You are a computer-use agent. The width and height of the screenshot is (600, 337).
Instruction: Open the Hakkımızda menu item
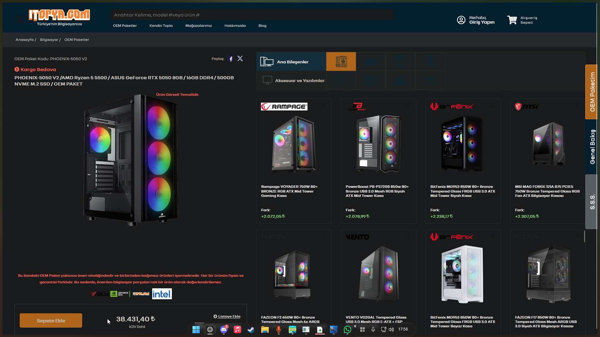[235, 26]
